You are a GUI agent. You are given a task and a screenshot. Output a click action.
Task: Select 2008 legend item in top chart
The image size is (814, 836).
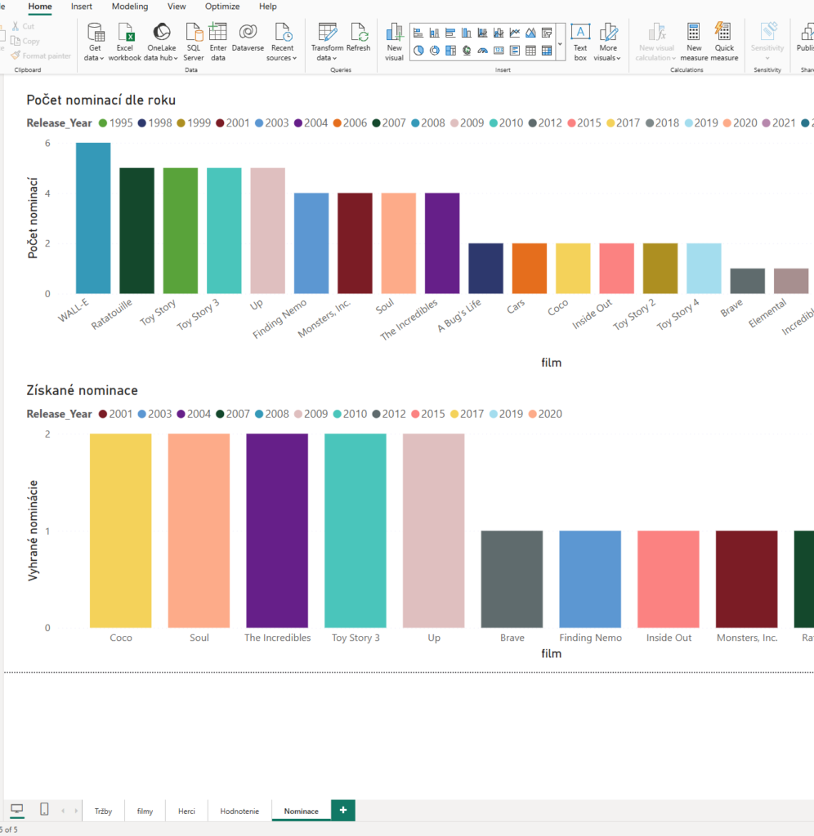click(x=427, y=123)
